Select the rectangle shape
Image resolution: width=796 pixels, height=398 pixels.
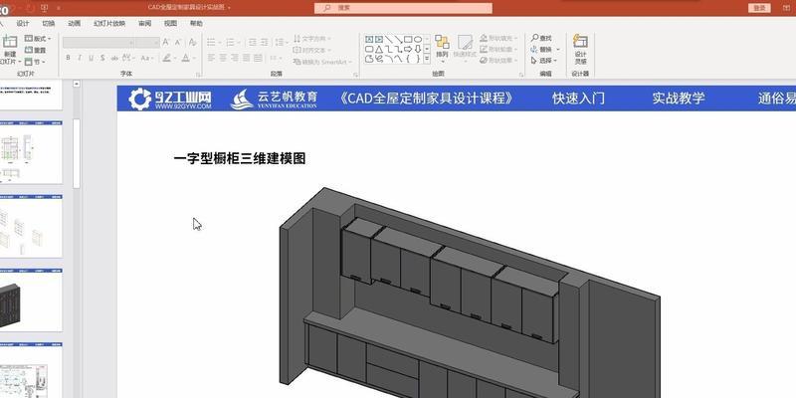pyautogui.click(x=408, y=39)
